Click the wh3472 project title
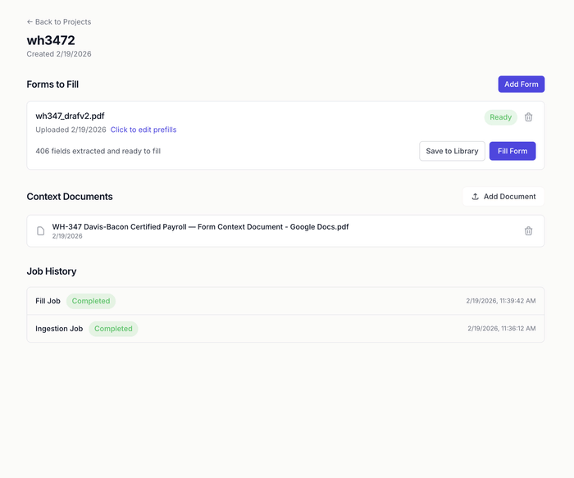574x478 pixels. click(x=51, y=40)
